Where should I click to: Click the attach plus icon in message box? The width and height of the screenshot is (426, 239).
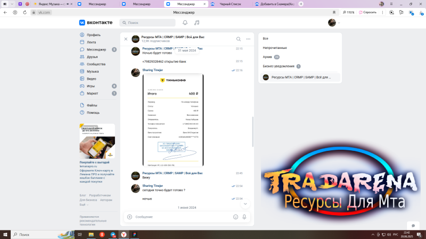pyautogui.click(x=129, y=217)
